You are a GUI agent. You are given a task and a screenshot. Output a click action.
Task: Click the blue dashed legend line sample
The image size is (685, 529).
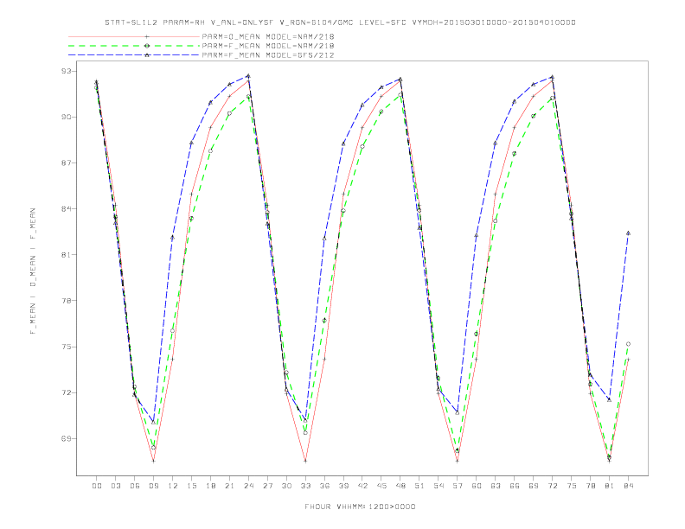point(134,55)
